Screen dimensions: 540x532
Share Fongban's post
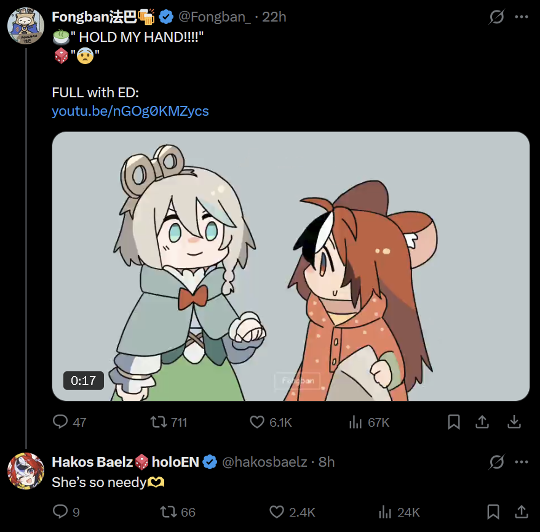click(483, 422)
